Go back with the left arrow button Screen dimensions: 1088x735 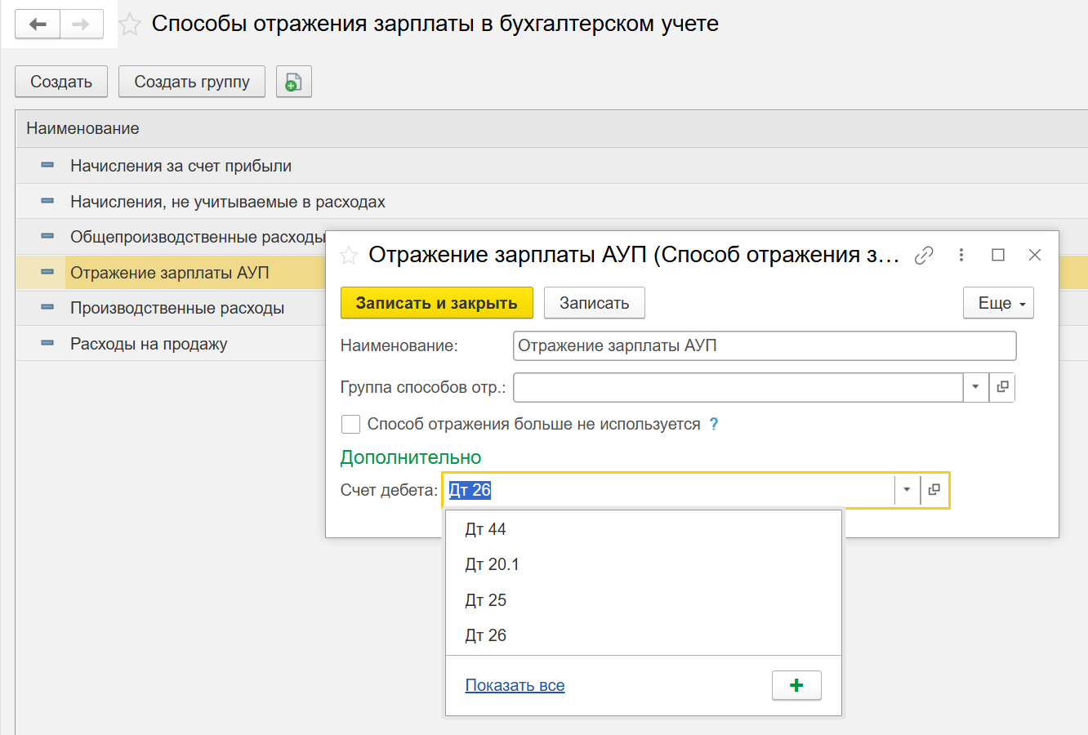[38, 24]
